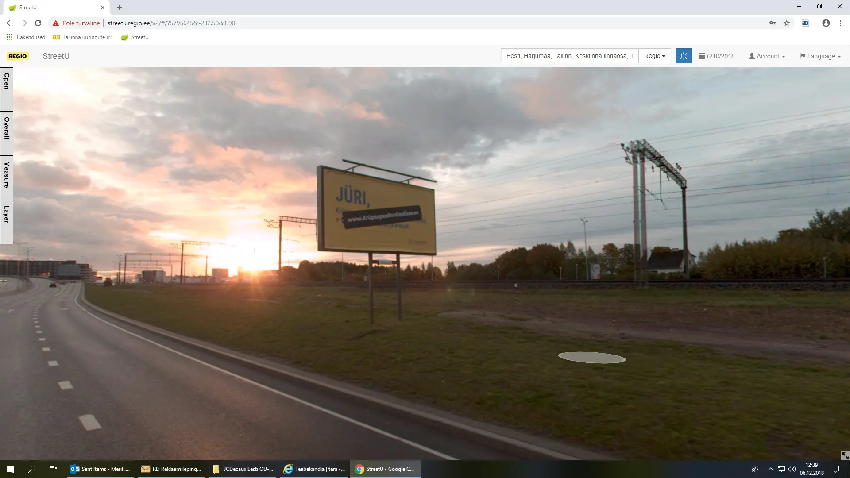The height and width of the screenshot is (478, 850).
Task: Click the fullscreen expand icon in corner
Action: tap(845, 455)
